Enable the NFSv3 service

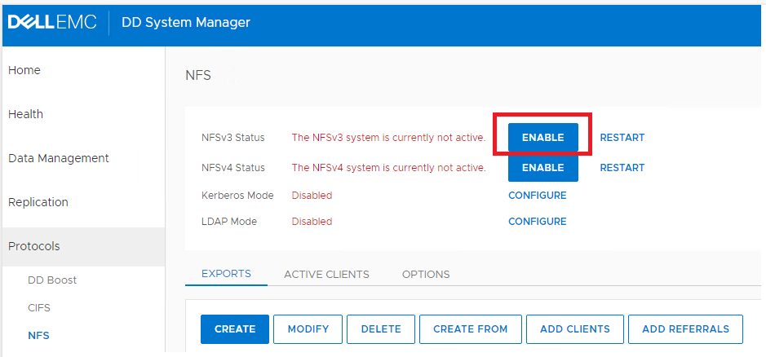click(542, 138)
